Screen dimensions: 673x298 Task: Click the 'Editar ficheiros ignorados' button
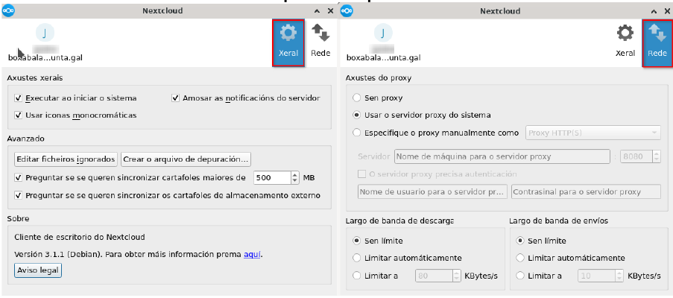(66, 159)
